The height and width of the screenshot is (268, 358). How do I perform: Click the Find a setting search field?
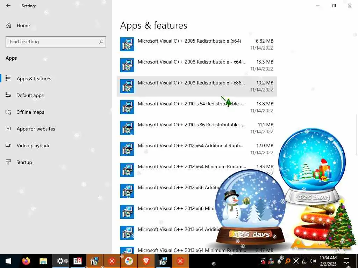point(56,42)
